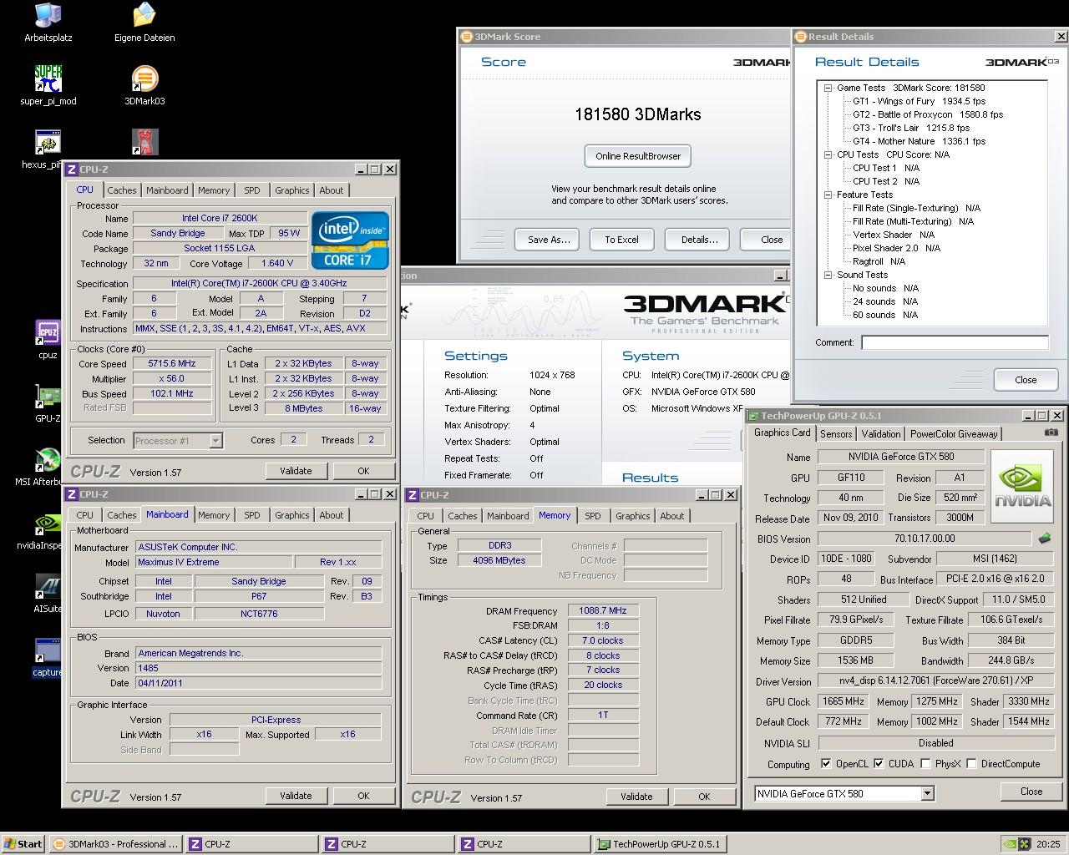Open the Arbeitsplatz desktop icon
The image size is (1069, 855).
coord(48,23)
